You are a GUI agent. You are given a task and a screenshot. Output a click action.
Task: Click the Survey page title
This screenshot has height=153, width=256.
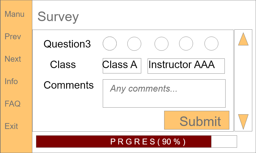click(58, 17)
